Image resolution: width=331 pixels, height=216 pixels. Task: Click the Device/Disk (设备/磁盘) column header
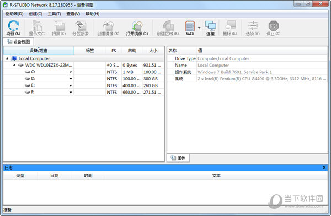(39, 51)
